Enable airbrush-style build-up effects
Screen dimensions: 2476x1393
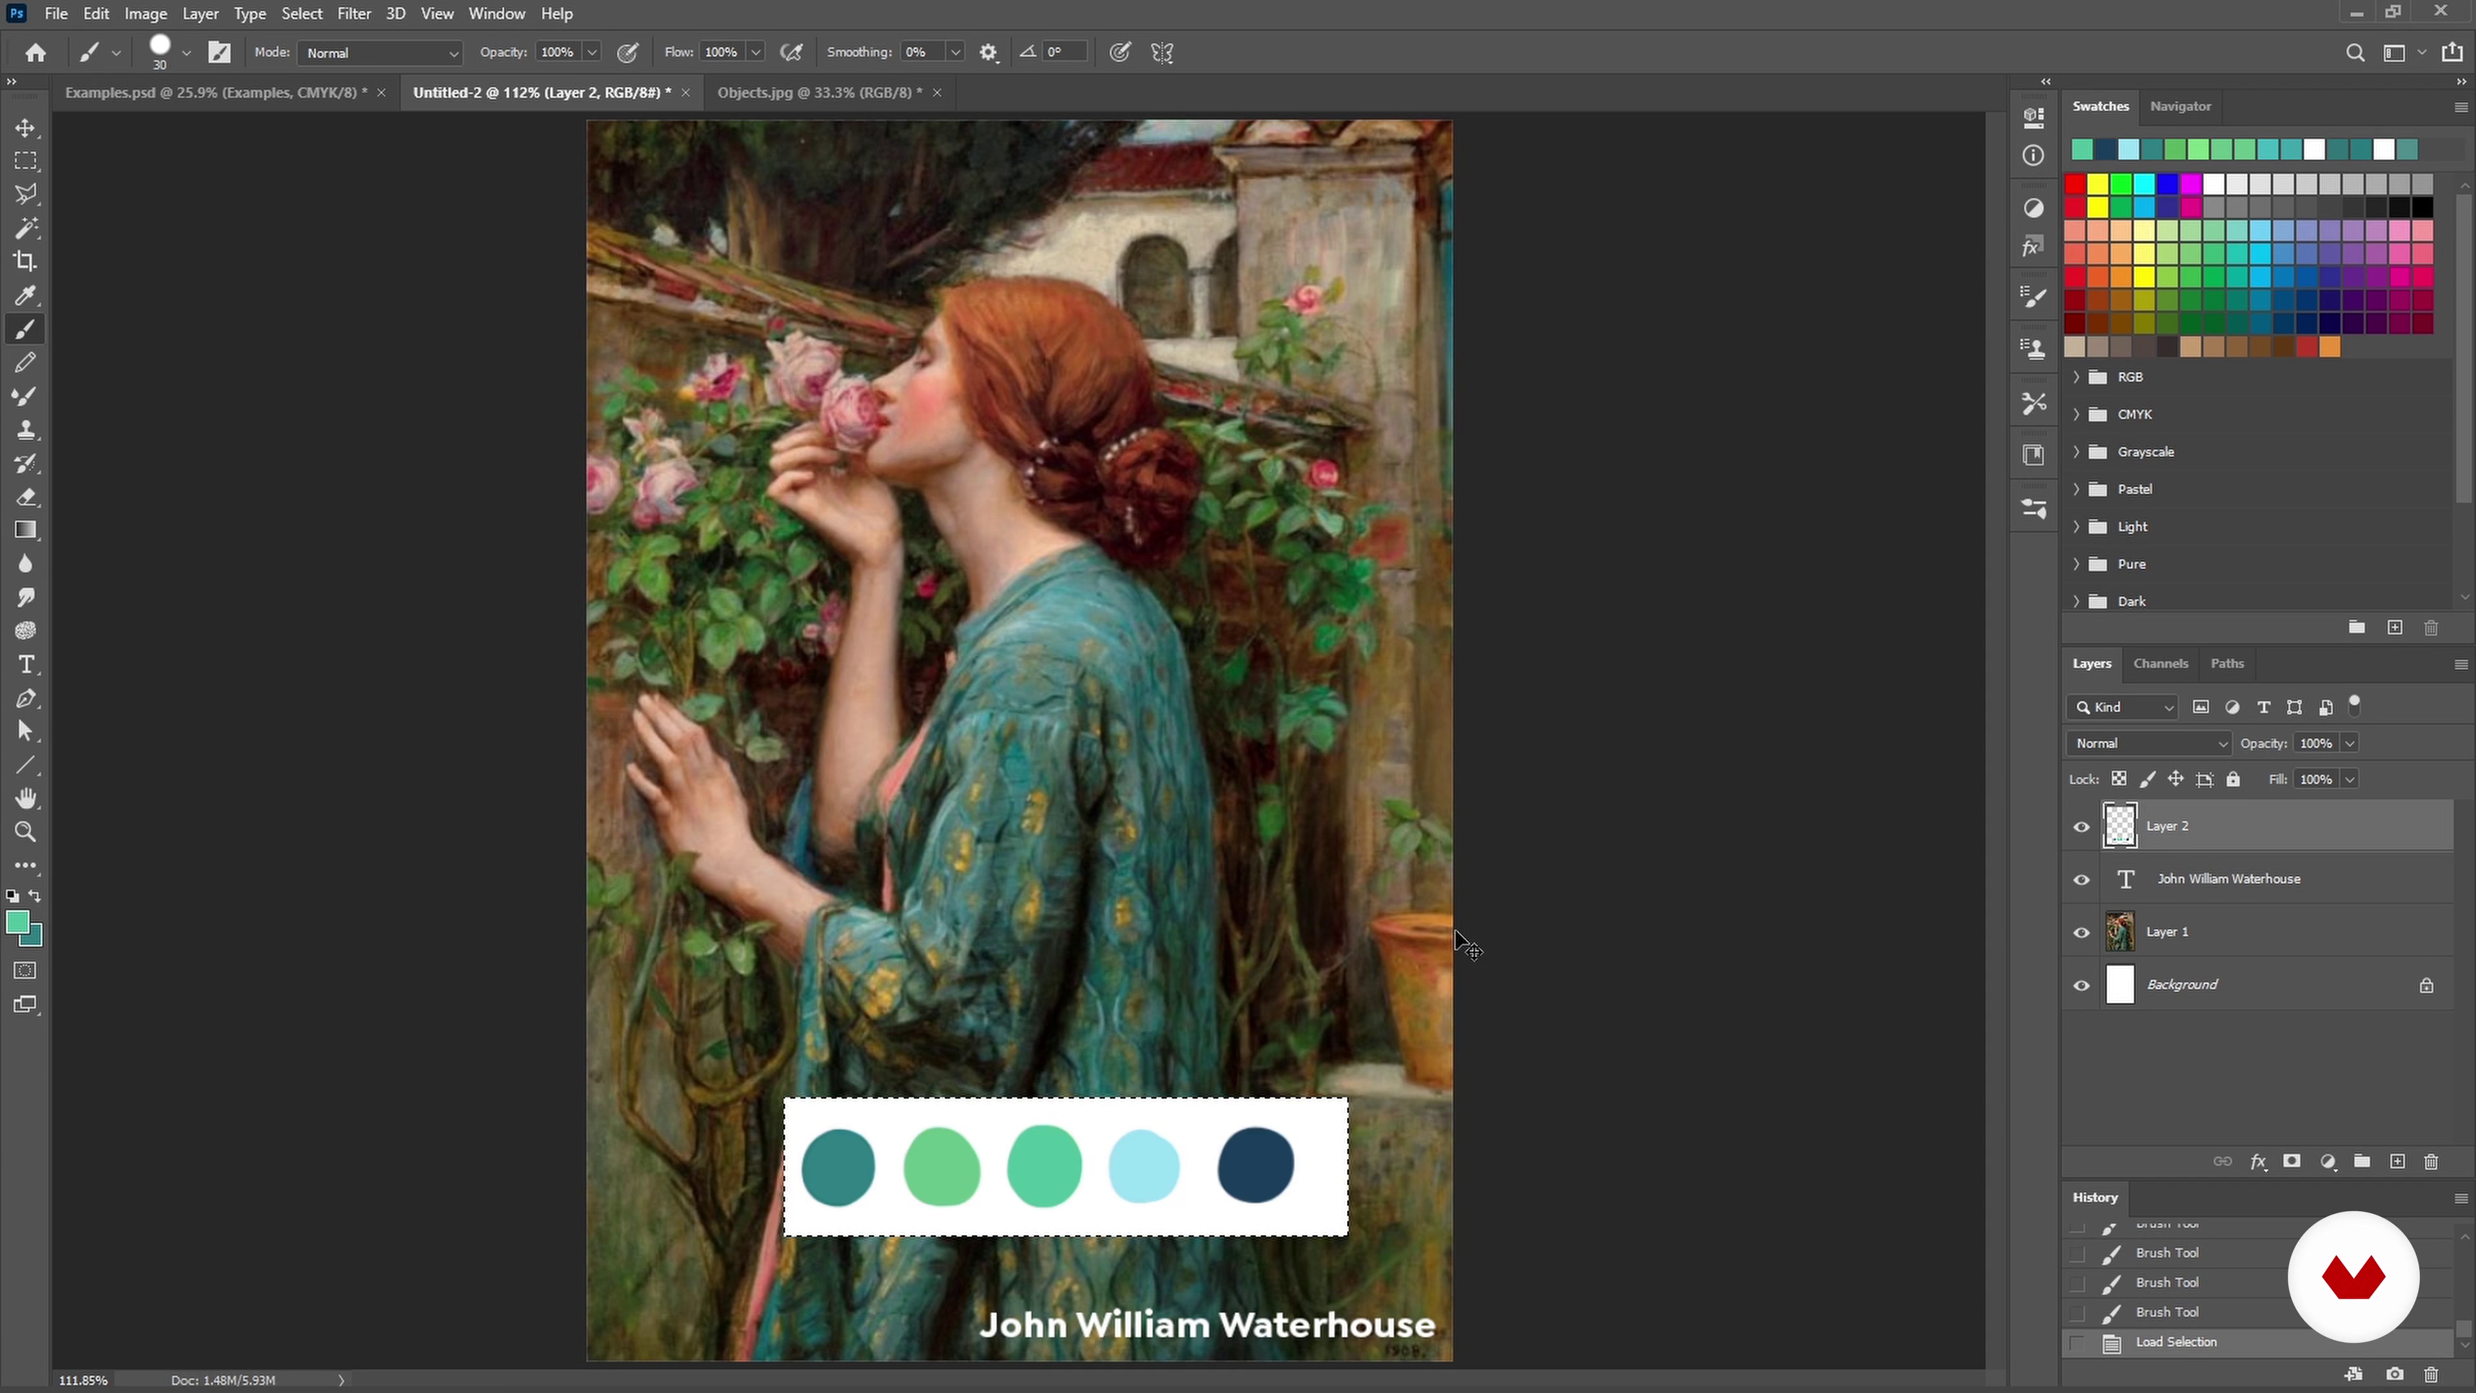click(x=792, y=53)
